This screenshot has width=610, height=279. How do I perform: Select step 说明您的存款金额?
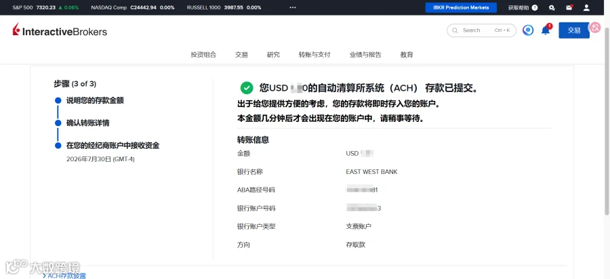coord(95,100)
